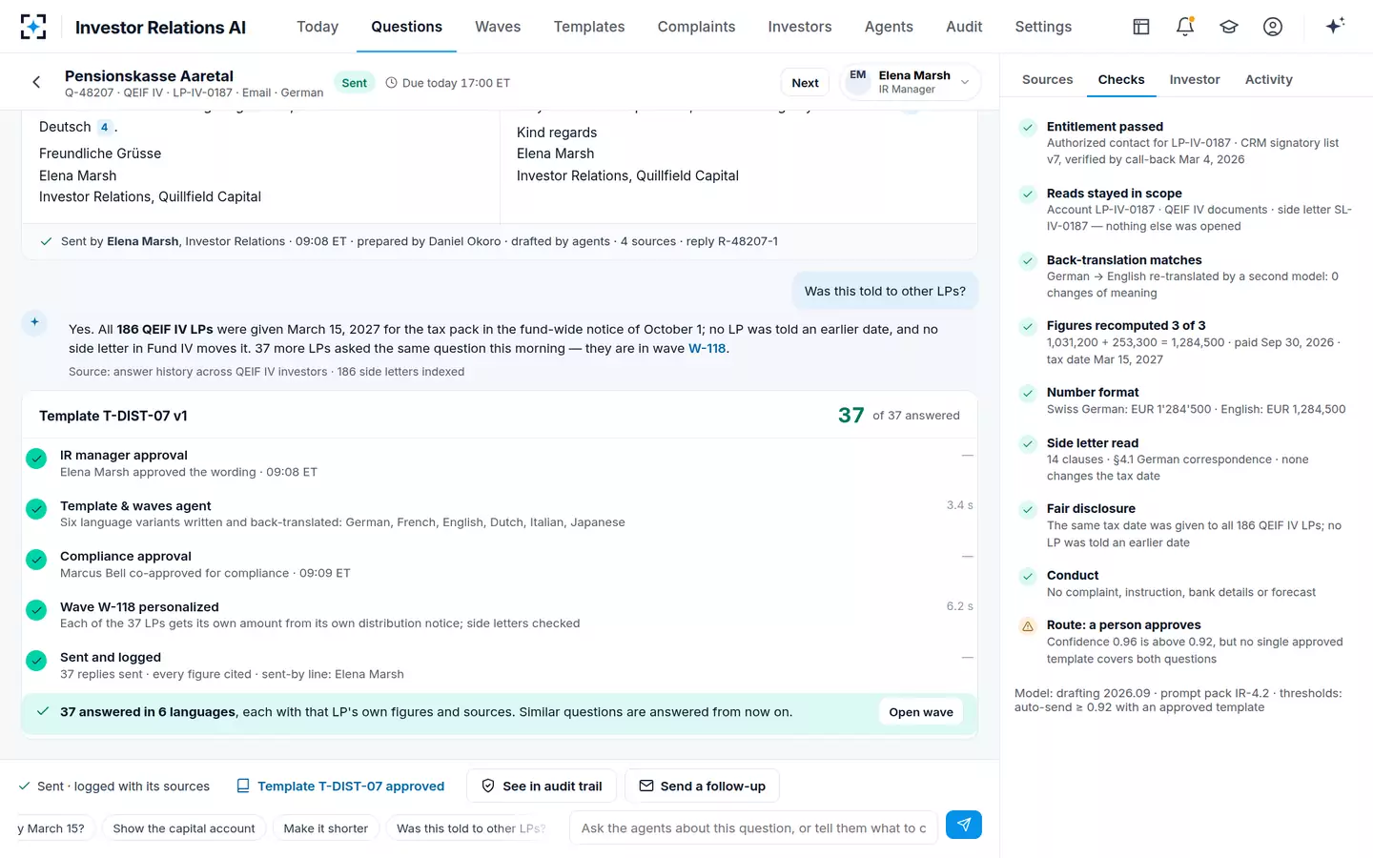Expand the Elena Marsh IR Manager dropdown
The image size is (1373, 858).
click(911, 82)
